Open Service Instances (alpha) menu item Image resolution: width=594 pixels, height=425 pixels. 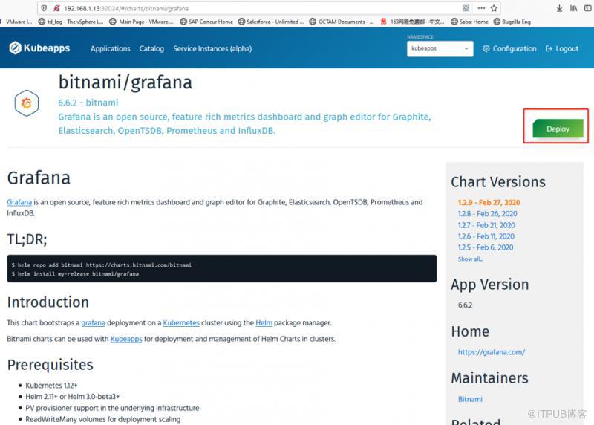[x=212, y=48]
